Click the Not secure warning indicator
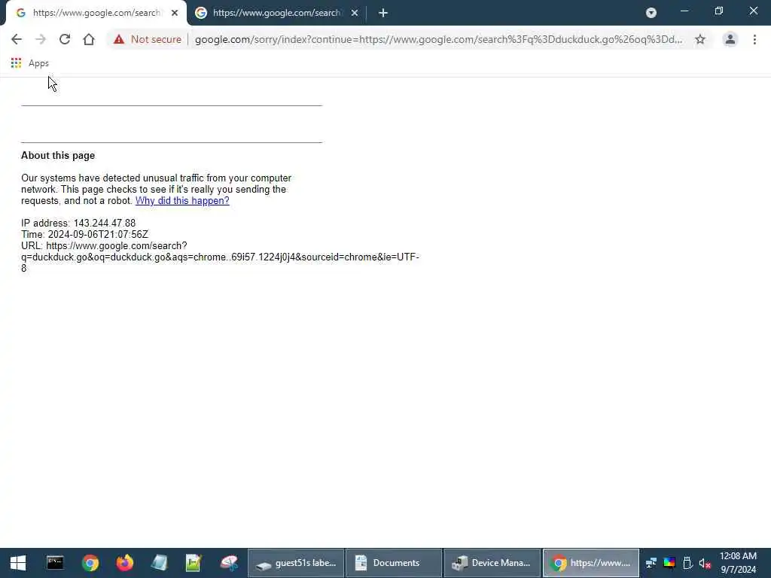This screenshot has height=578, width=771. pos(148,39)
